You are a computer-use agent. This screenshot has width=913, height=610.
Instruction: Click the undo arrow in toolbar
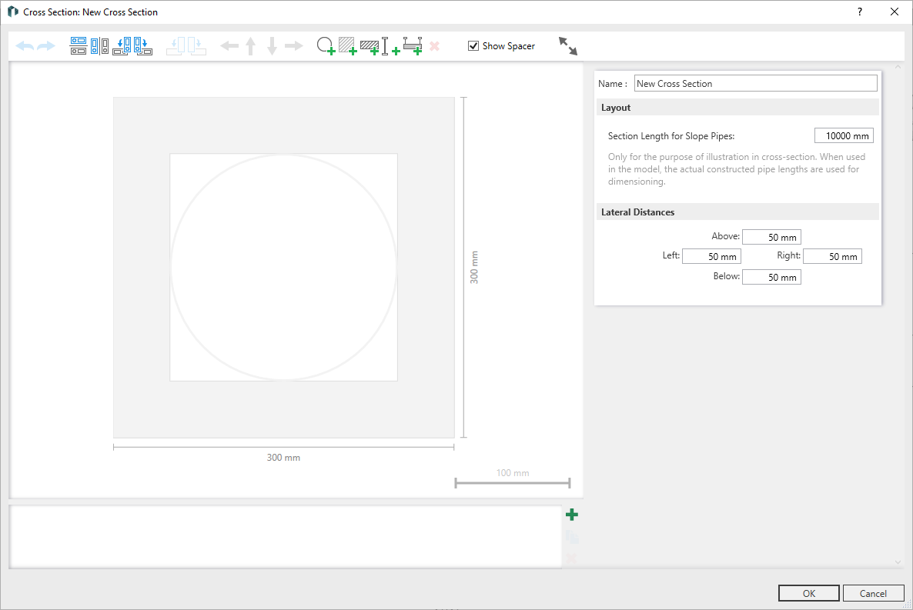(x=25, y=46)
